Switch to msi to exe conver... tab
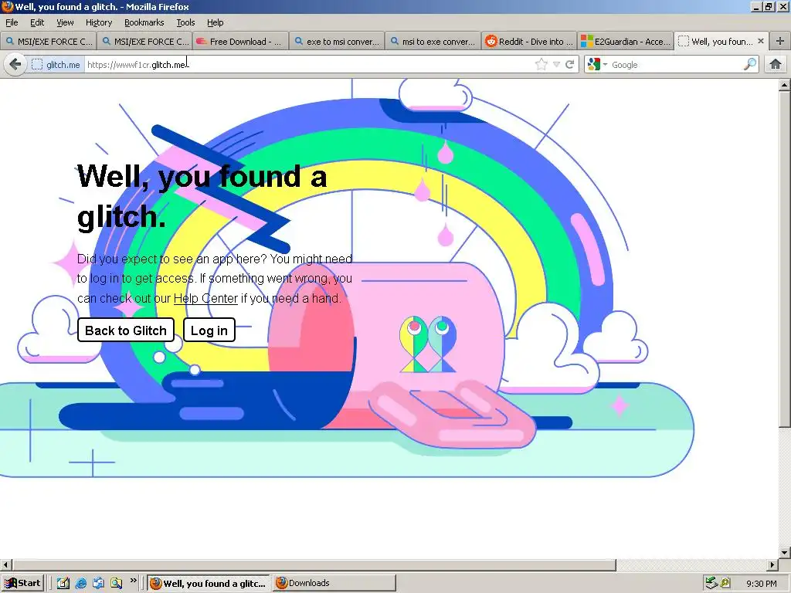Image resolution: width=791 pixels, height=593 pixels. click(x=433, y=42)
